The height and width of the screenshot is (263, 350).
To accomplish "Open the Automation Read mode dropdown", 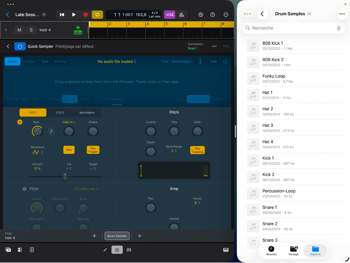I will click(193, 48).
